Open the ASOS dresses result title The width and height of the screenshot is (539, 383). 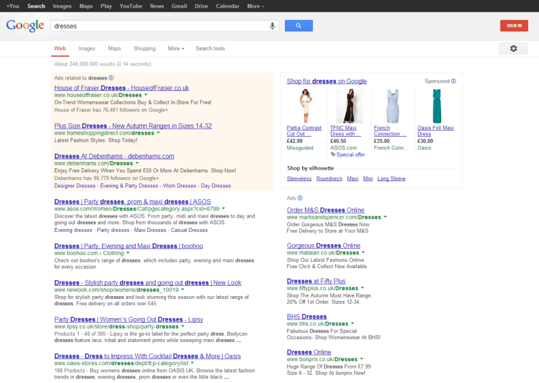click(x=133, y=202)
